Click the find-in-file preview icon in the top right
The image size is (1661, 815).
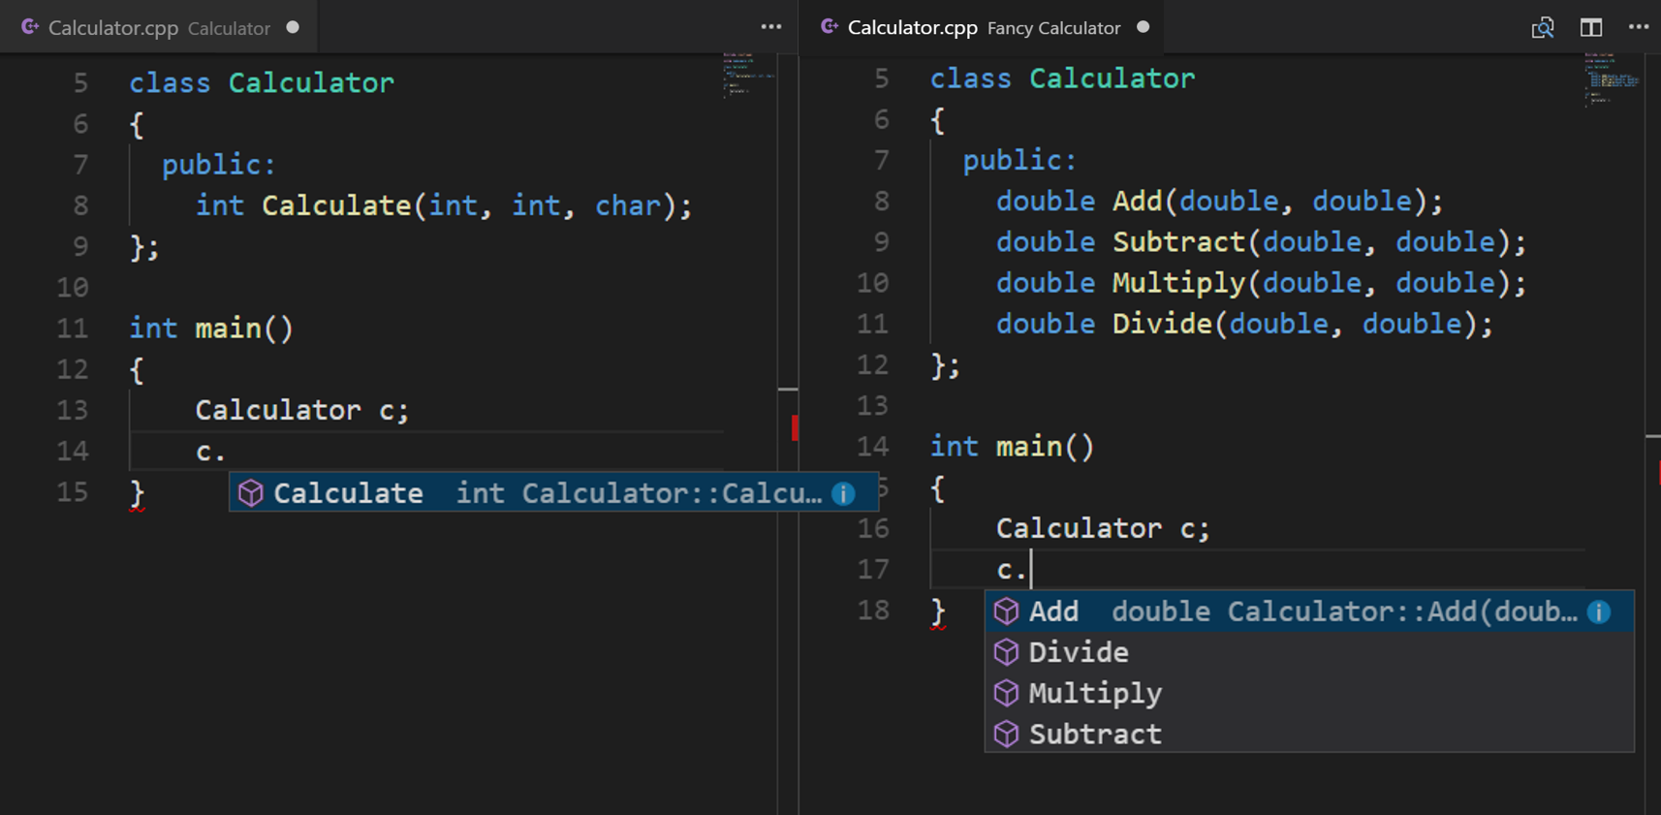[x=1543, y=27]
